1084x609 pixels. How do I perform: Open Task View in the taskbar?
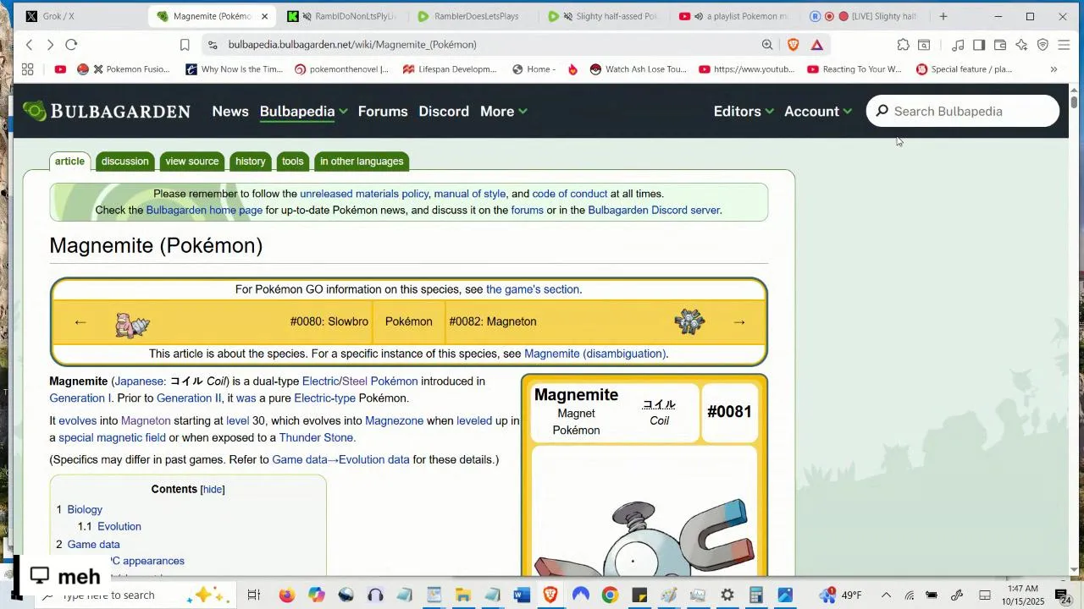click(x=253, y=595)
